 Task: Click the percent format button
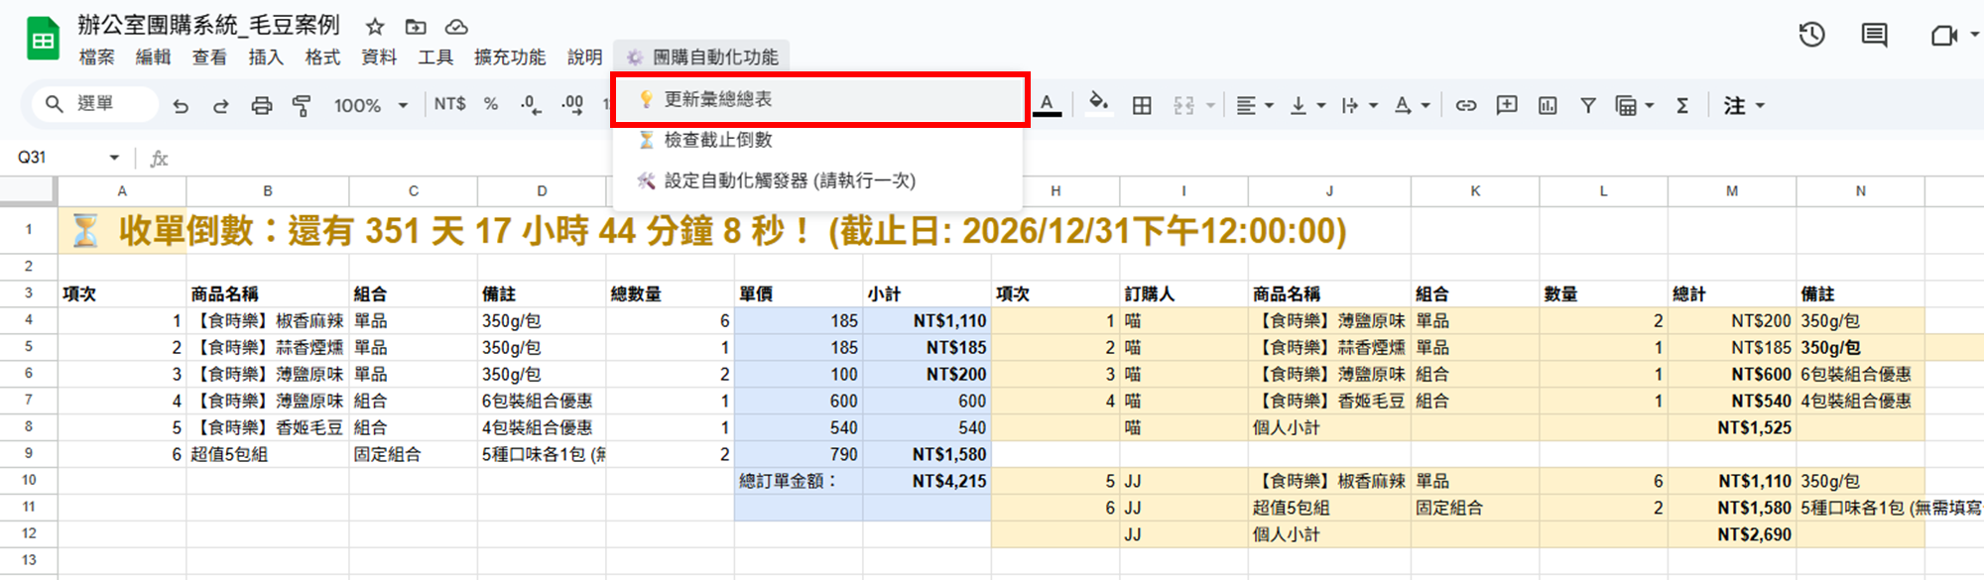pos(491,104)
